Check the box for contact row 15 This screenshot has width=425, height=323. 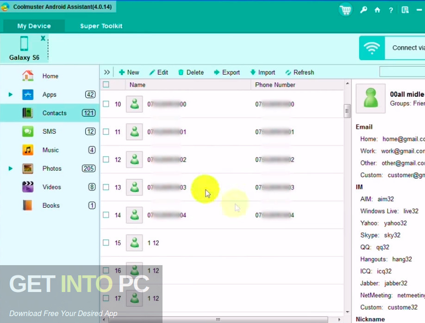click(106, 243)
